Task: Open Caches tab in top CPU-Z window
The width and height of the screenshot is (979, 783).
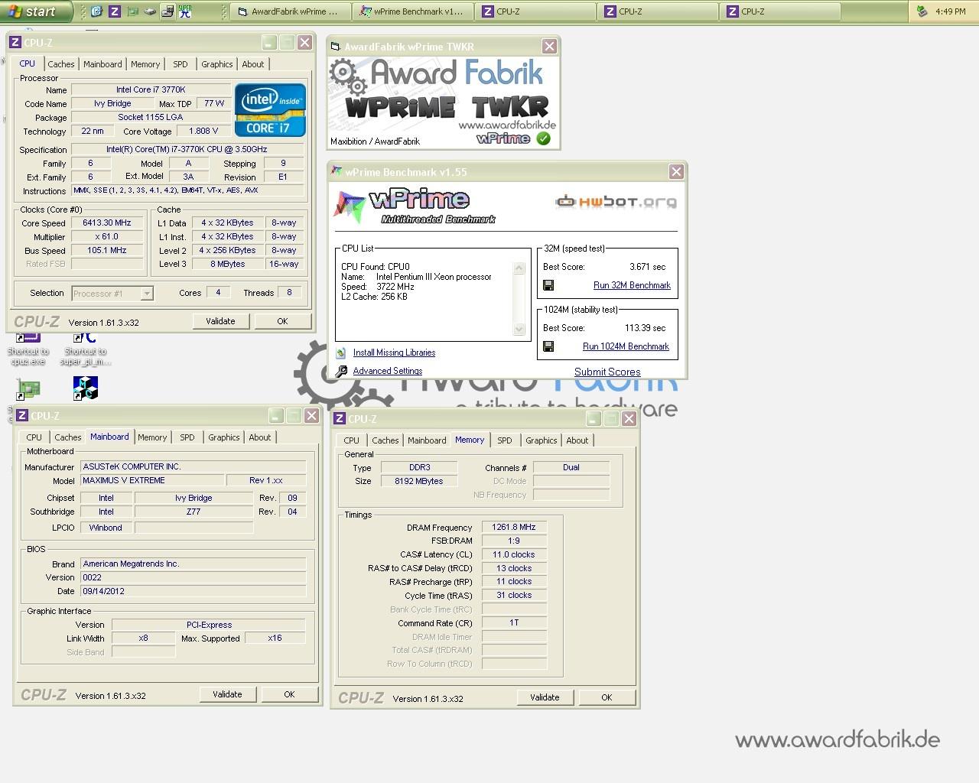Action: click(61, 64)
